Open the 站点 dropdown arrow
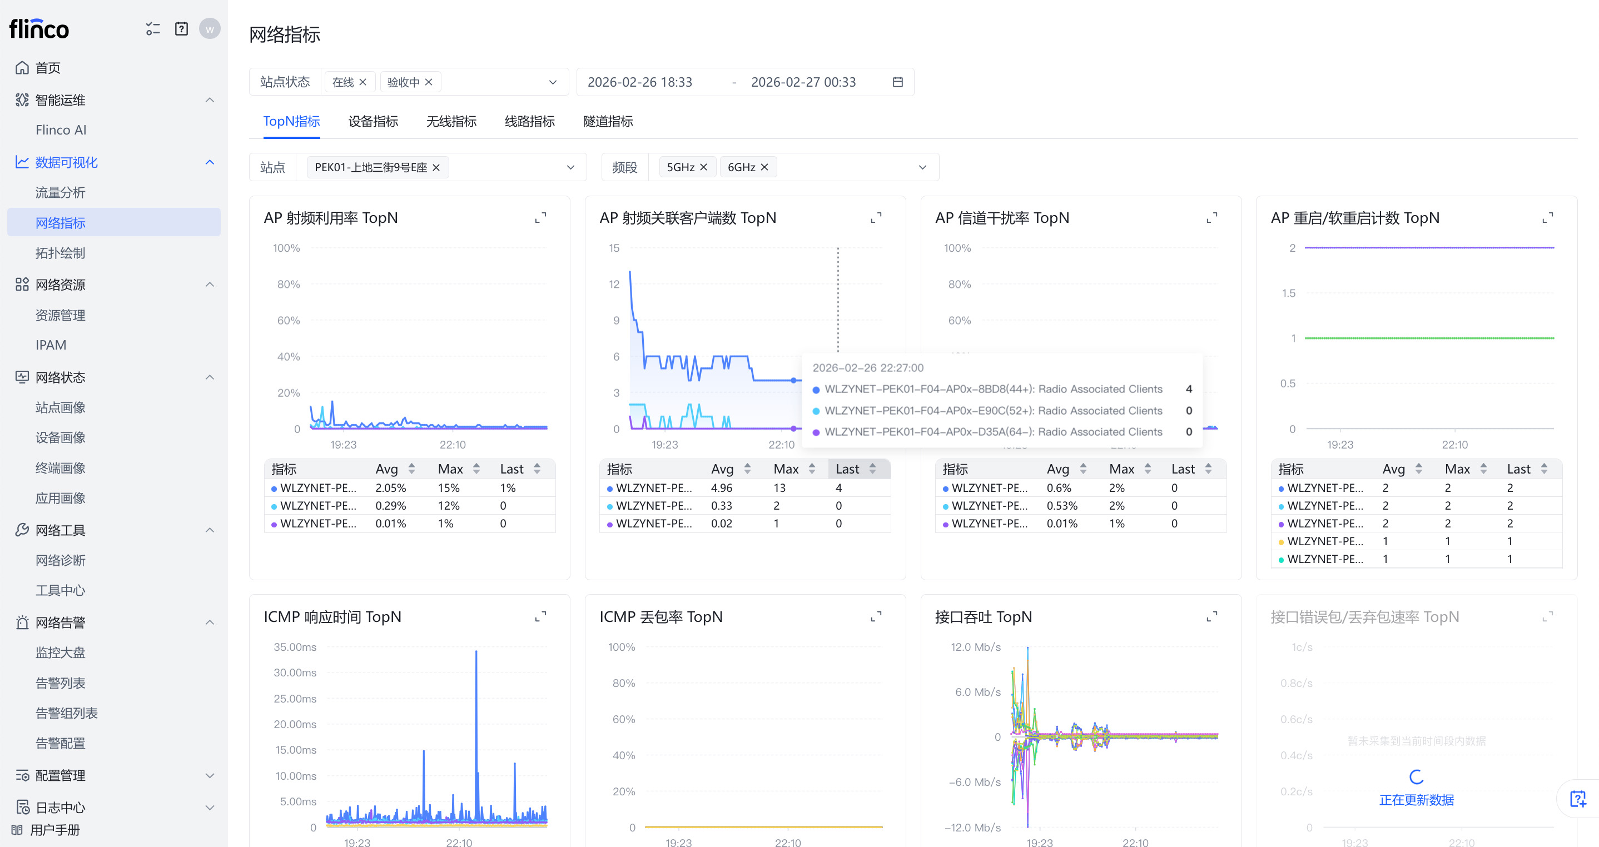The height and width of the screenshot is (847, 1599). point(570,167)
